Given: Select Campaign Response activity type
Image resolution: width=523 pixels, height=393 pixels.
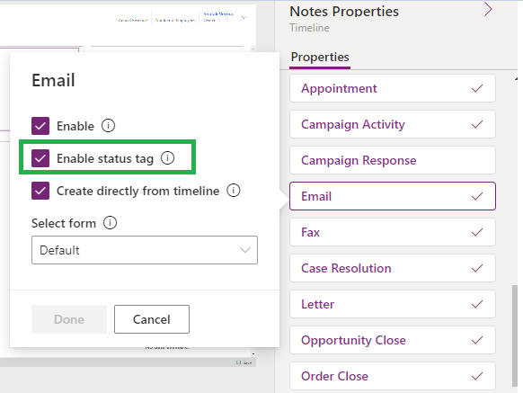Looking at the screenshot, I should [x=393, y=160].
